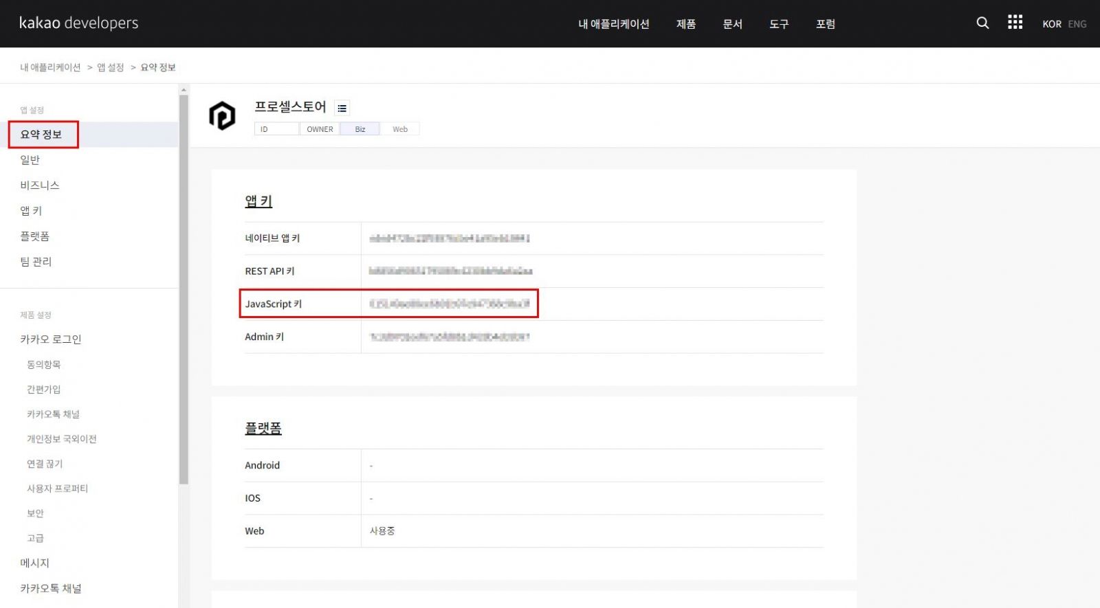The width and height of the screenshot is (1100, 608).
Task: Click the iOS platform row label
Action: 253,498
